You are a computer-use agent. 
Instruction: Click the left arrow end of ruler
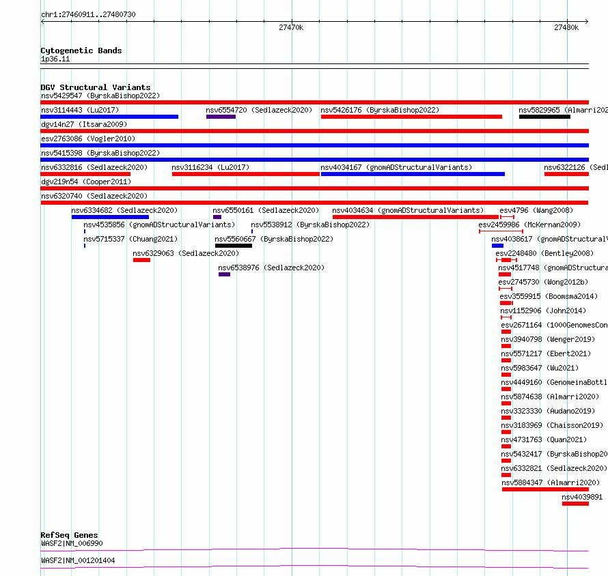[x=42, y=22]
